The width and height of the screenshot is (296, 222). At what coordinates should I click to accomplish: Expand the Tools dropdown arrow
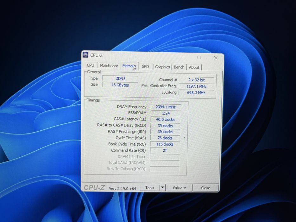(162, 188)
